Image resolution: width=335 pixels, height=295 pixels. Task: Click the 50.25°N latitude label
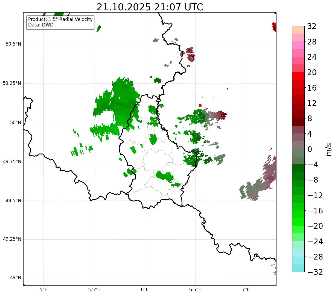[x=12, y=83]
